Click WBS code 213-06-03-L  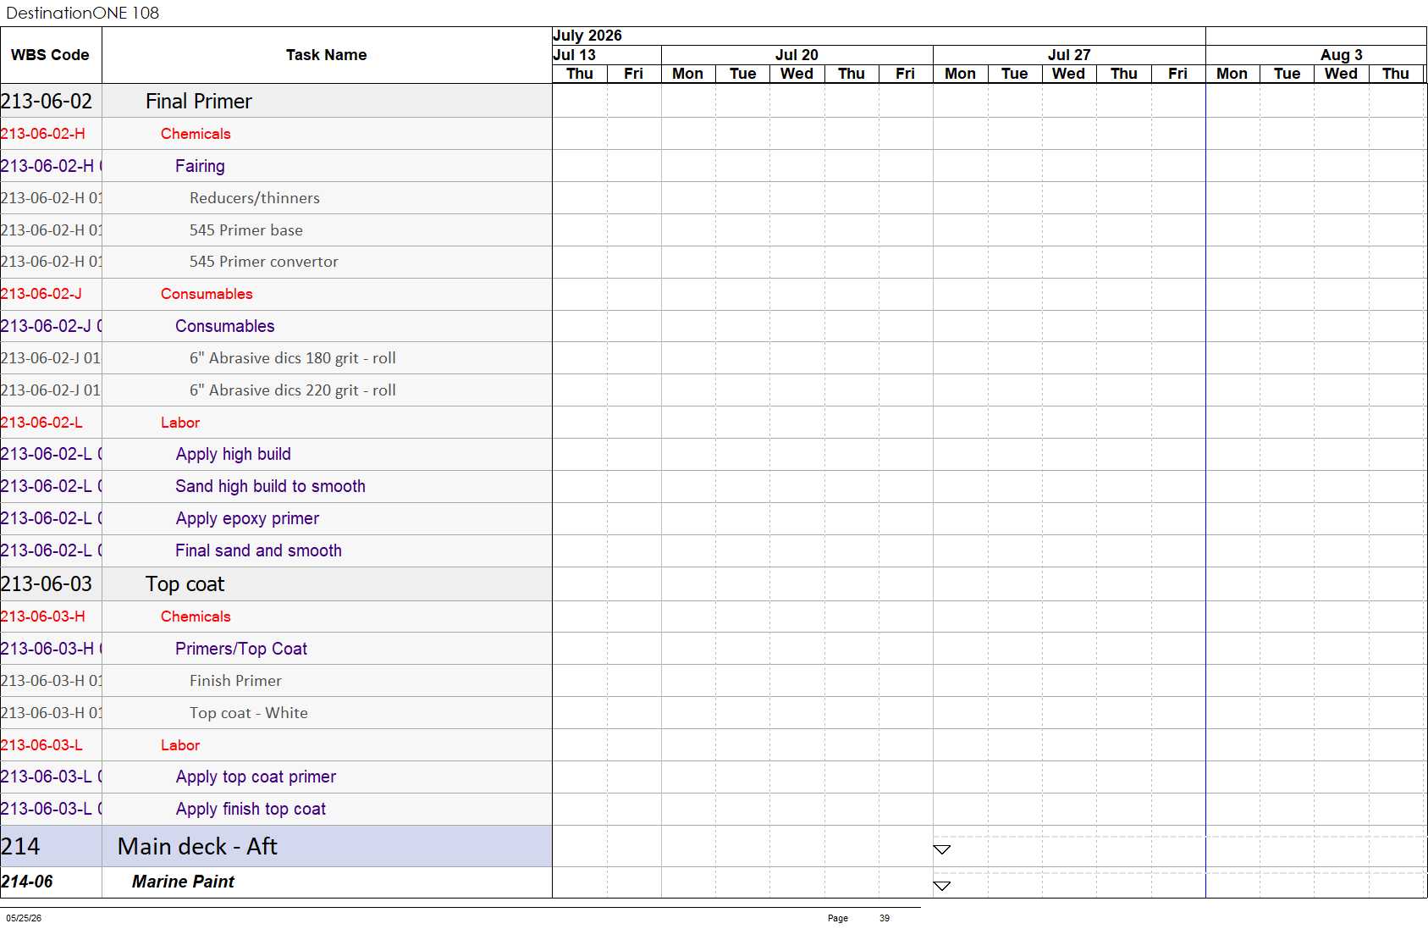[41, 745]
